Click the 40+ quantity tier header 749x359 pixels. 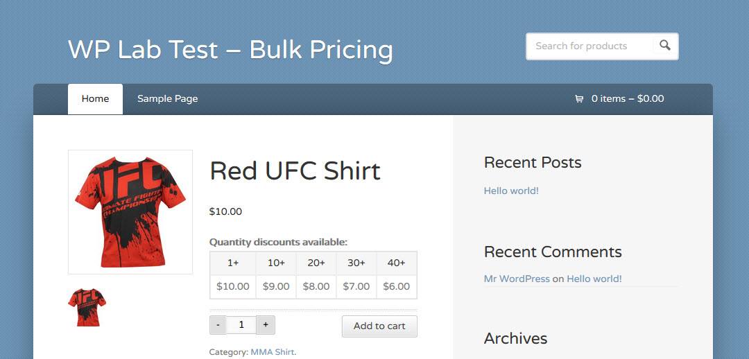tap(397, 263)
